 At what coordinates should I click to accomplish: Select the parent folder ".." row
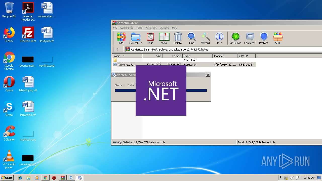click(184, 60)
